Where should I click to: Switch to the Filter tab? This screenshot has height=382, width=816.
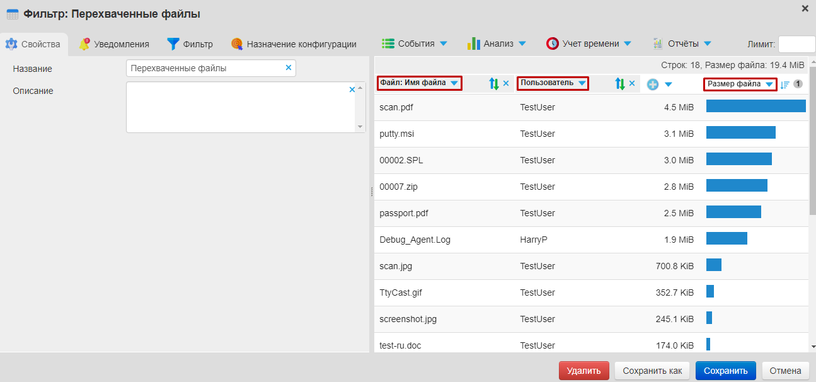click(x=190, y=44)
